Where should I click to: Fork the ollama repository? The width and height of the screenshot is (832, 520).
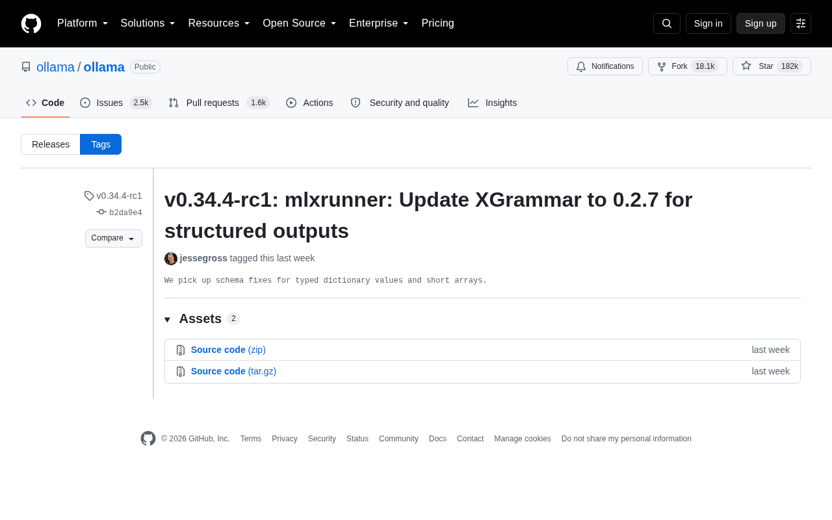688,66
